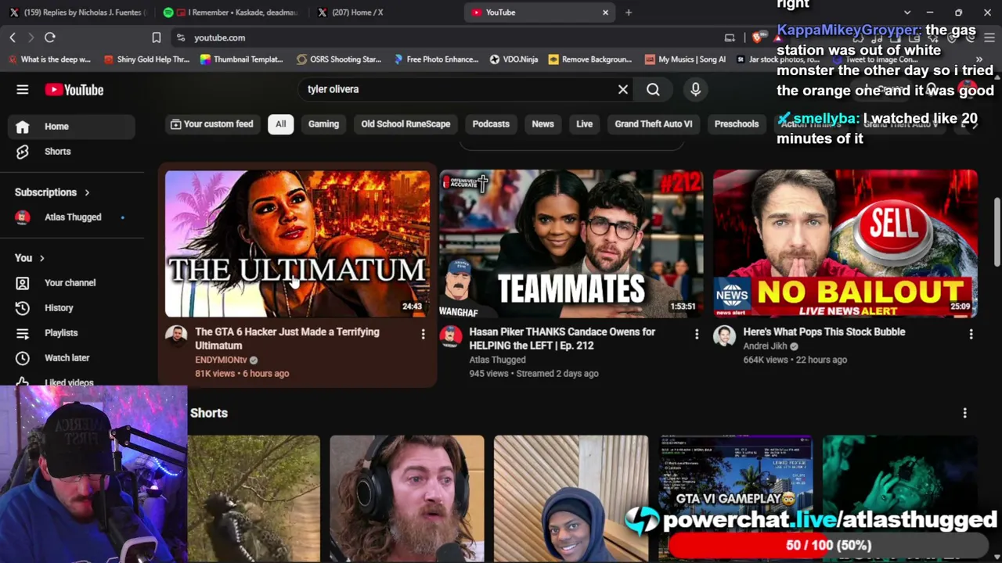
Task: Close the YouTube browser tab
Action: 605,13
